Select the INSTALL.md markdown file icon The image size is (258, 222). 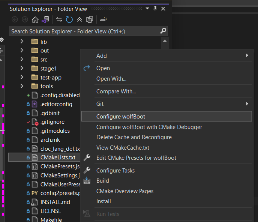(x=34, y=202)
